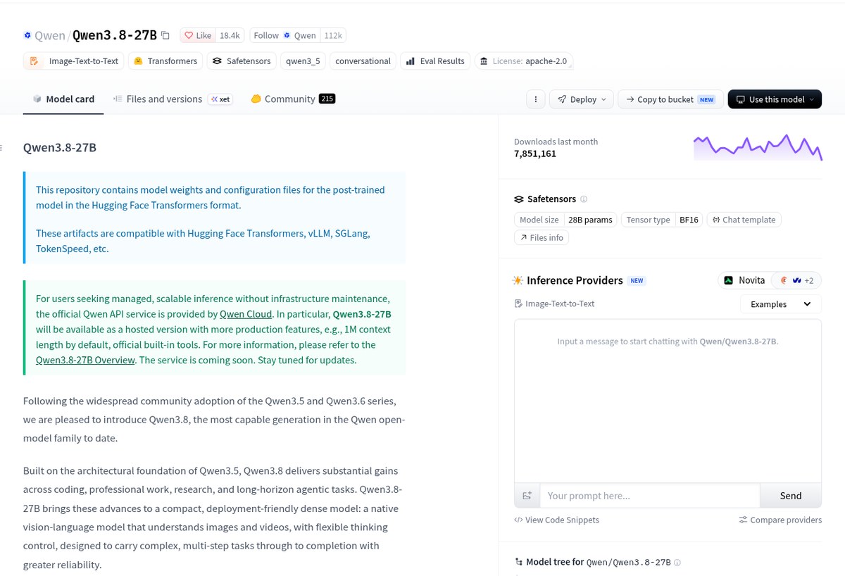Click the Transformers library tag
Image resolution: width=845 pixels, height=576 pixels.
pyautogui.click(x=165, y=61)
